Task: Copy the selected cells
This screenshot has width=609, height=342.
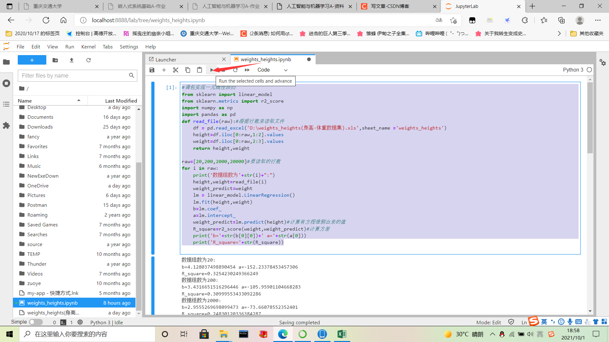Action: (188, 70)
